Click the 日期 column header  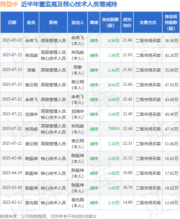coord(12,23)
